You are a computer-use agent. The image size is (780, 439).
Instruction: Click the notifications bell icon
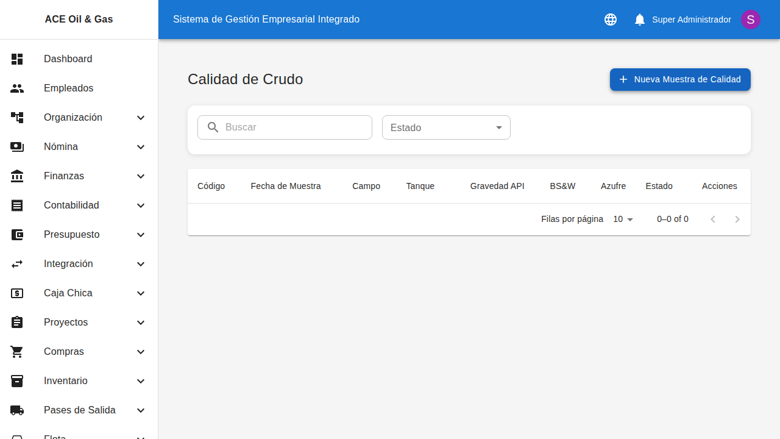click(x=639, y=20)
